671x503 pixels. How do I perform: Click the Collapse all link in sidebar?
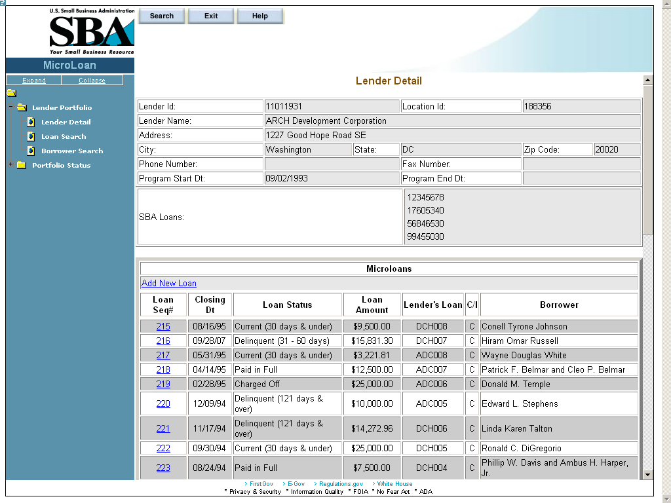[92, 81]
